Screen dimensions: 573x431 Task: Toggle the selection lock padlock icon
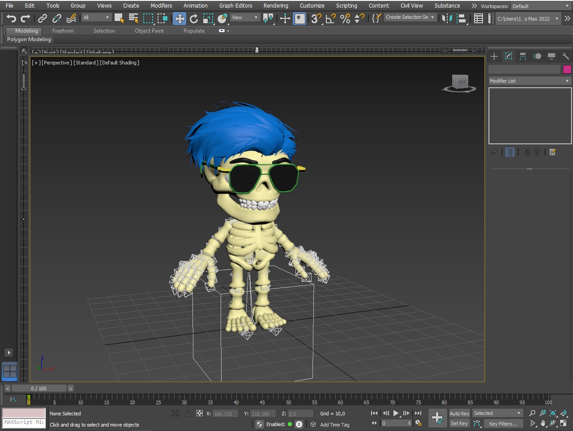pyautogui.click(x=188, y=414)
